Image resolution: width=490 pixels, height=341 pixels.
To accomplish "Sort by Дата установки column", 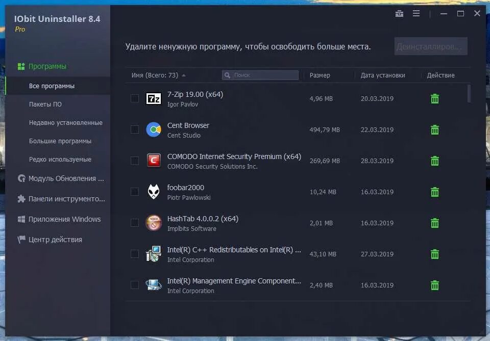I will 383,75.
